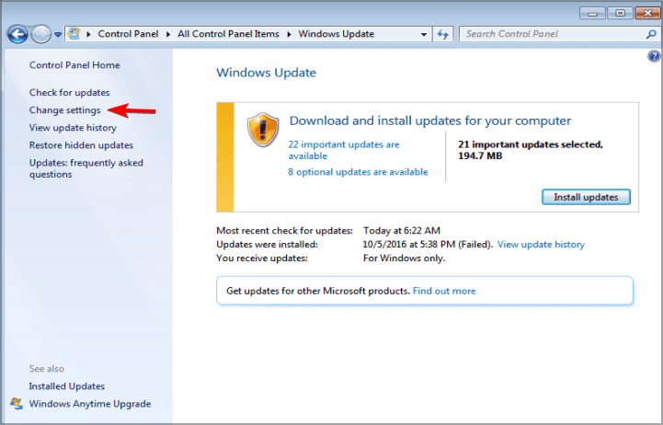The height and width of the screenshot is (425, 663).
Task: Open View update history next to Failed status
Action: click(541, 245)
